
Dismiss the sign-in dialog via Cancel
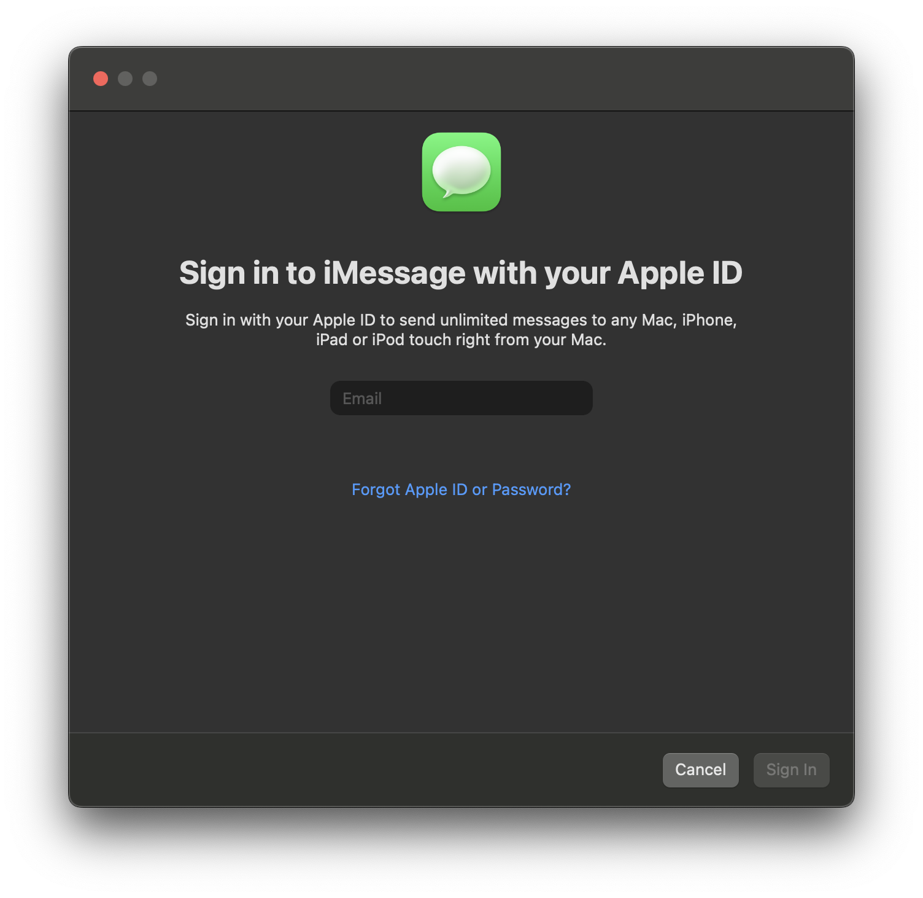coord(700,770)
